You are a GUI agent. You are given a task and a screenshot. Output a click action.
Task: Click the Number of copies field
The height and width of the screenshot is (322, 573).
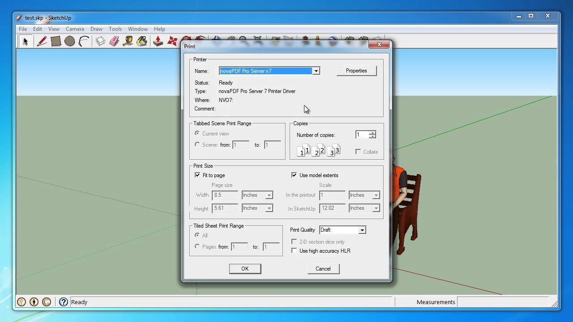click(x=362, y=135)
